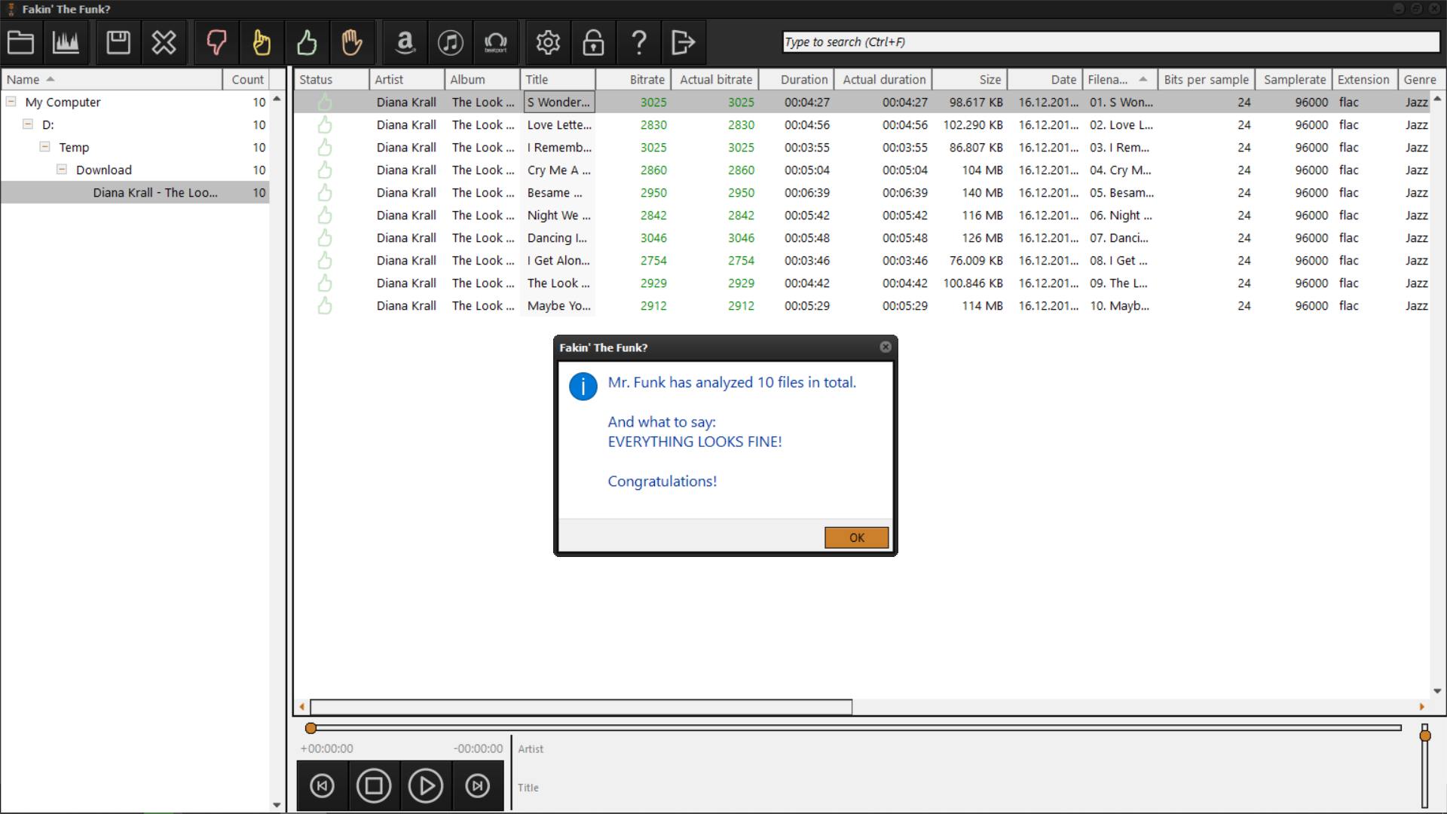The image size is (1447, 814).
Task: Click the red thumbs-down filter icon
Action: (216, 42)
